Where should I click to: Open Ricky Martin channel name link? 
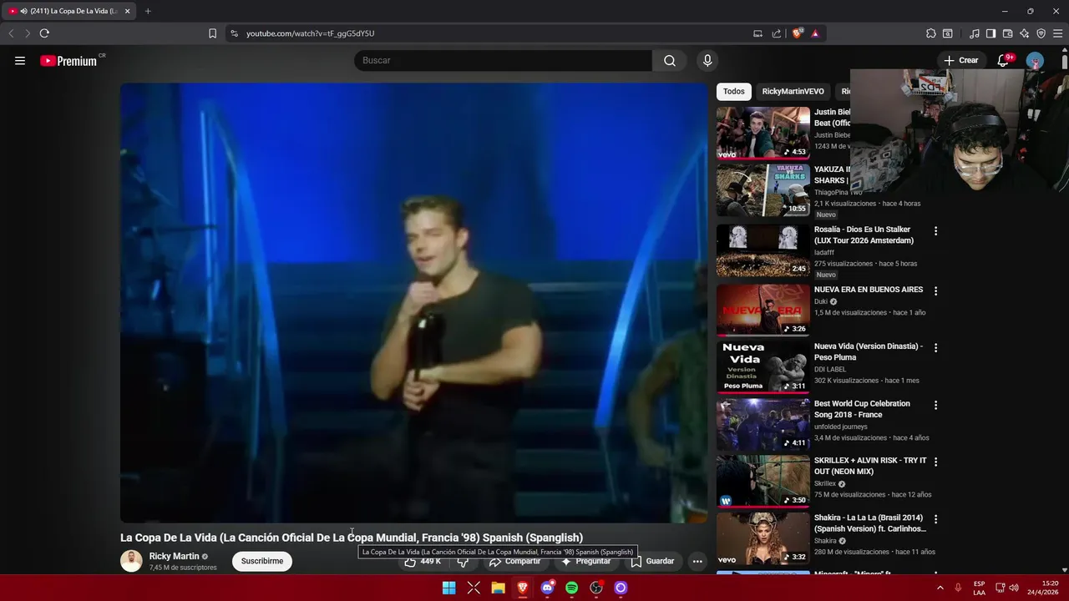(x=175, y=556)
